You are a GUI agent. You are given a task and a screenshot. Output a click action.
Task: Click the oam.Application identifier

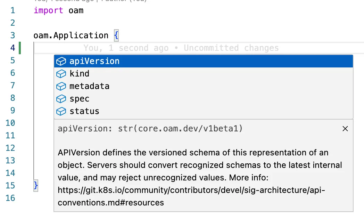(71, 35)
